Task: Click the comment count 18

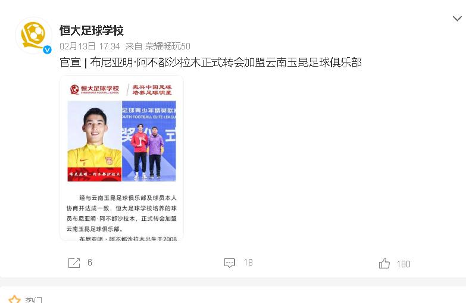Action: point(248,263)
